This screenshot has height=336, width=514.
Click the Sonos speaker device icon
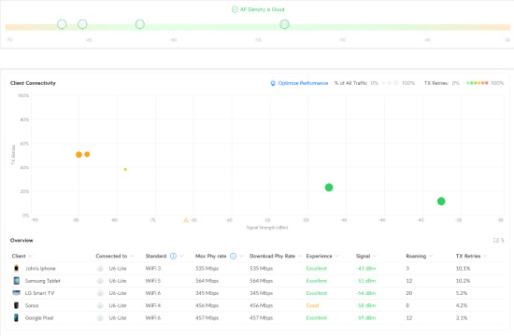pos(16,305)
